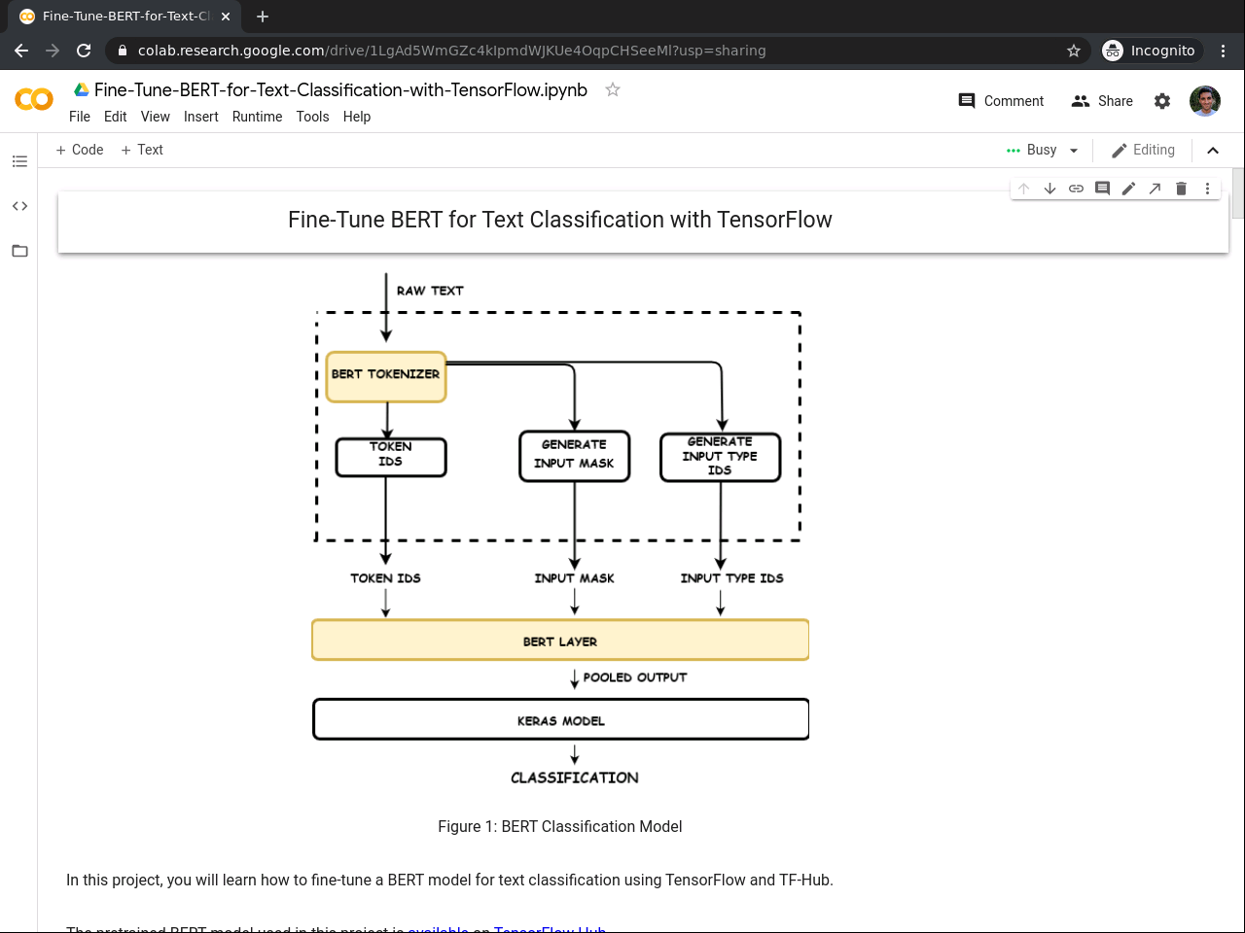1245x933 pixels.
Task: Star the notebook next to its title
Action: pos(613,89)
